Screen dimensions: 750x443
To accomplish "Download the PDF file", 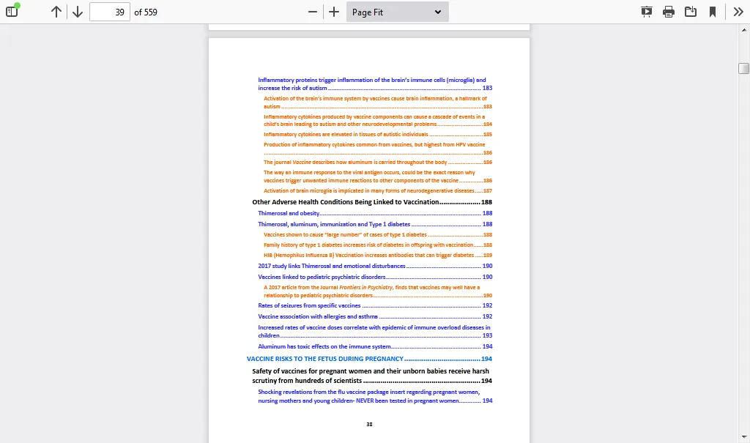I will pyautogui.click(x=690, y=12).
